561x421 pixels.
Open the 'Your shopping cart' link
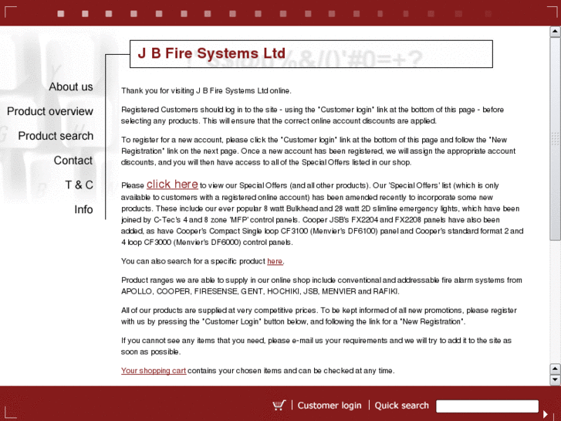(154, 371)
